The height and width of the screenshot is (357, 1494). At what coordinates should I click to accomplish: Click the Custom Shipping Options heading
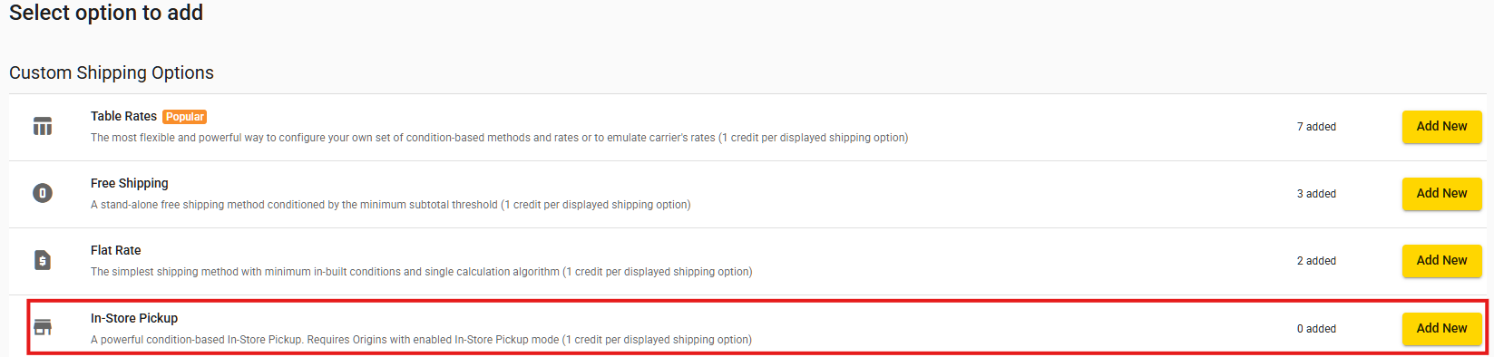click(112, 72)
